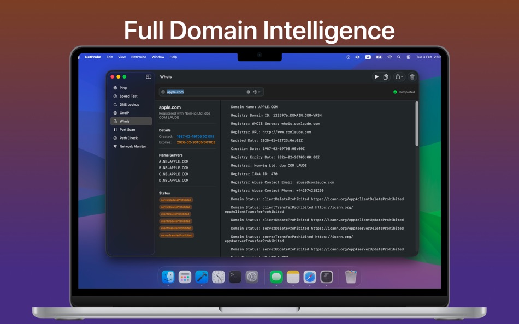The width and height of the screenshot is (519, 324).
Task: Toggle the sidebar visibility
Action: tap(148, 76)
